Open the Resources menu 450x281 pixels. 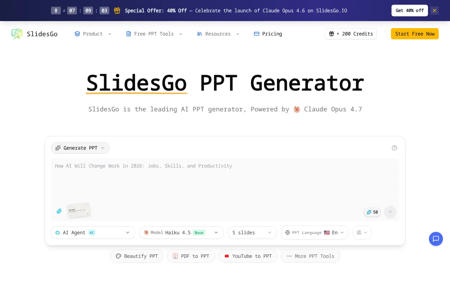coord(218,34)
